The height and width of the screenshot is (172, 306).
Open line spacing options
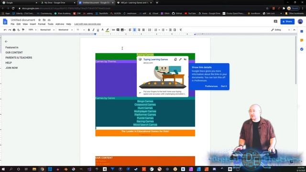150,30
